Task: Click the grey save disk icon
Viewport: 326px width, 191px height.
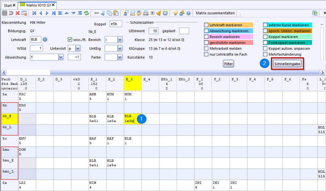Action: [5, 13]
